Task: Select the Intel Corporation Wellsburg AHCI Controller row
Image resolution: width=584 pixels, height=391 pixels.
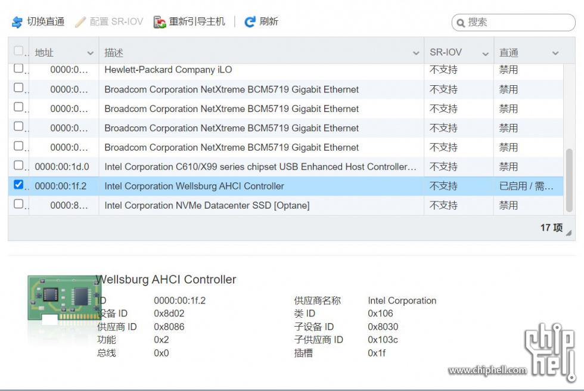Action: (285, 186)
